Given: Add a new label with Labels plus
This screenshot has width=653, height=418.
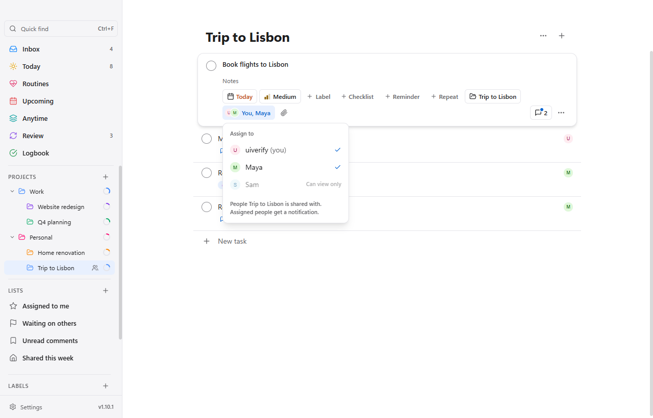Looking at the screenshot, I should 106,386.
